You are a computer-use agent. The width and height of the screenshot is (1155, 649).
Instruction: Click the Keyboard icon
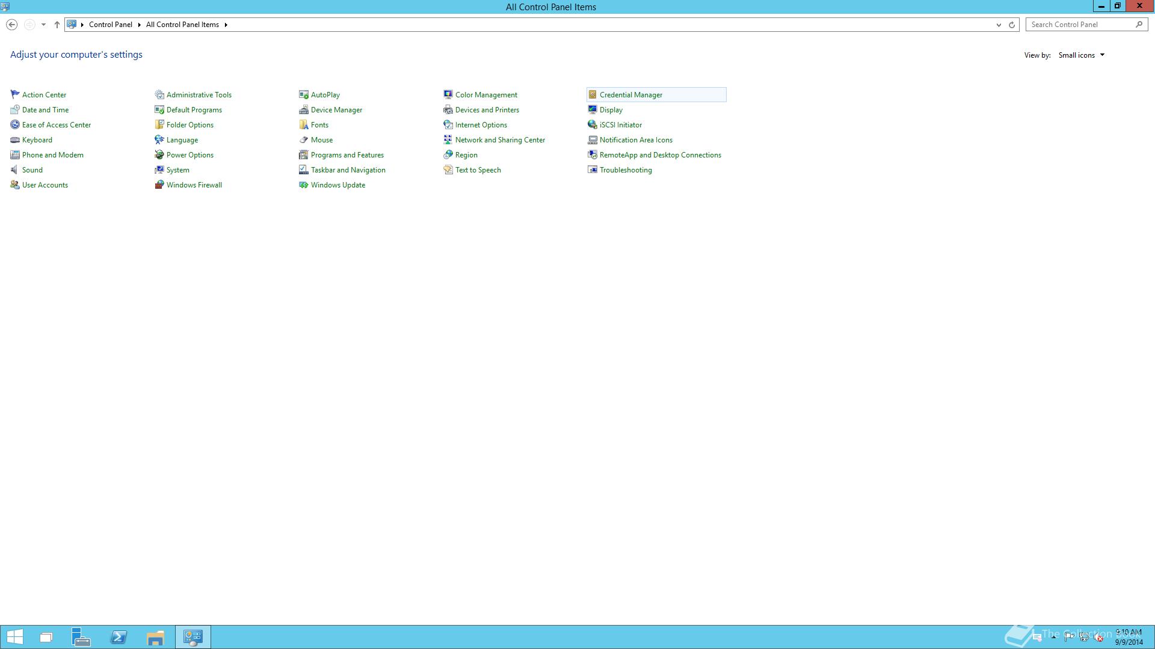coord(15,139)
